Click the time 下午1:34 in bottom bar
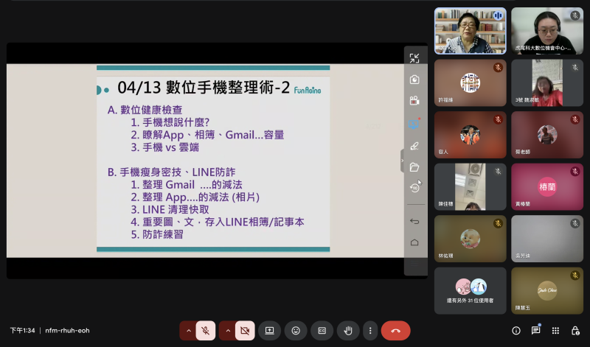The height and width of the screenshot is (347, 590). pyautogui.click(x=22, y=331)
